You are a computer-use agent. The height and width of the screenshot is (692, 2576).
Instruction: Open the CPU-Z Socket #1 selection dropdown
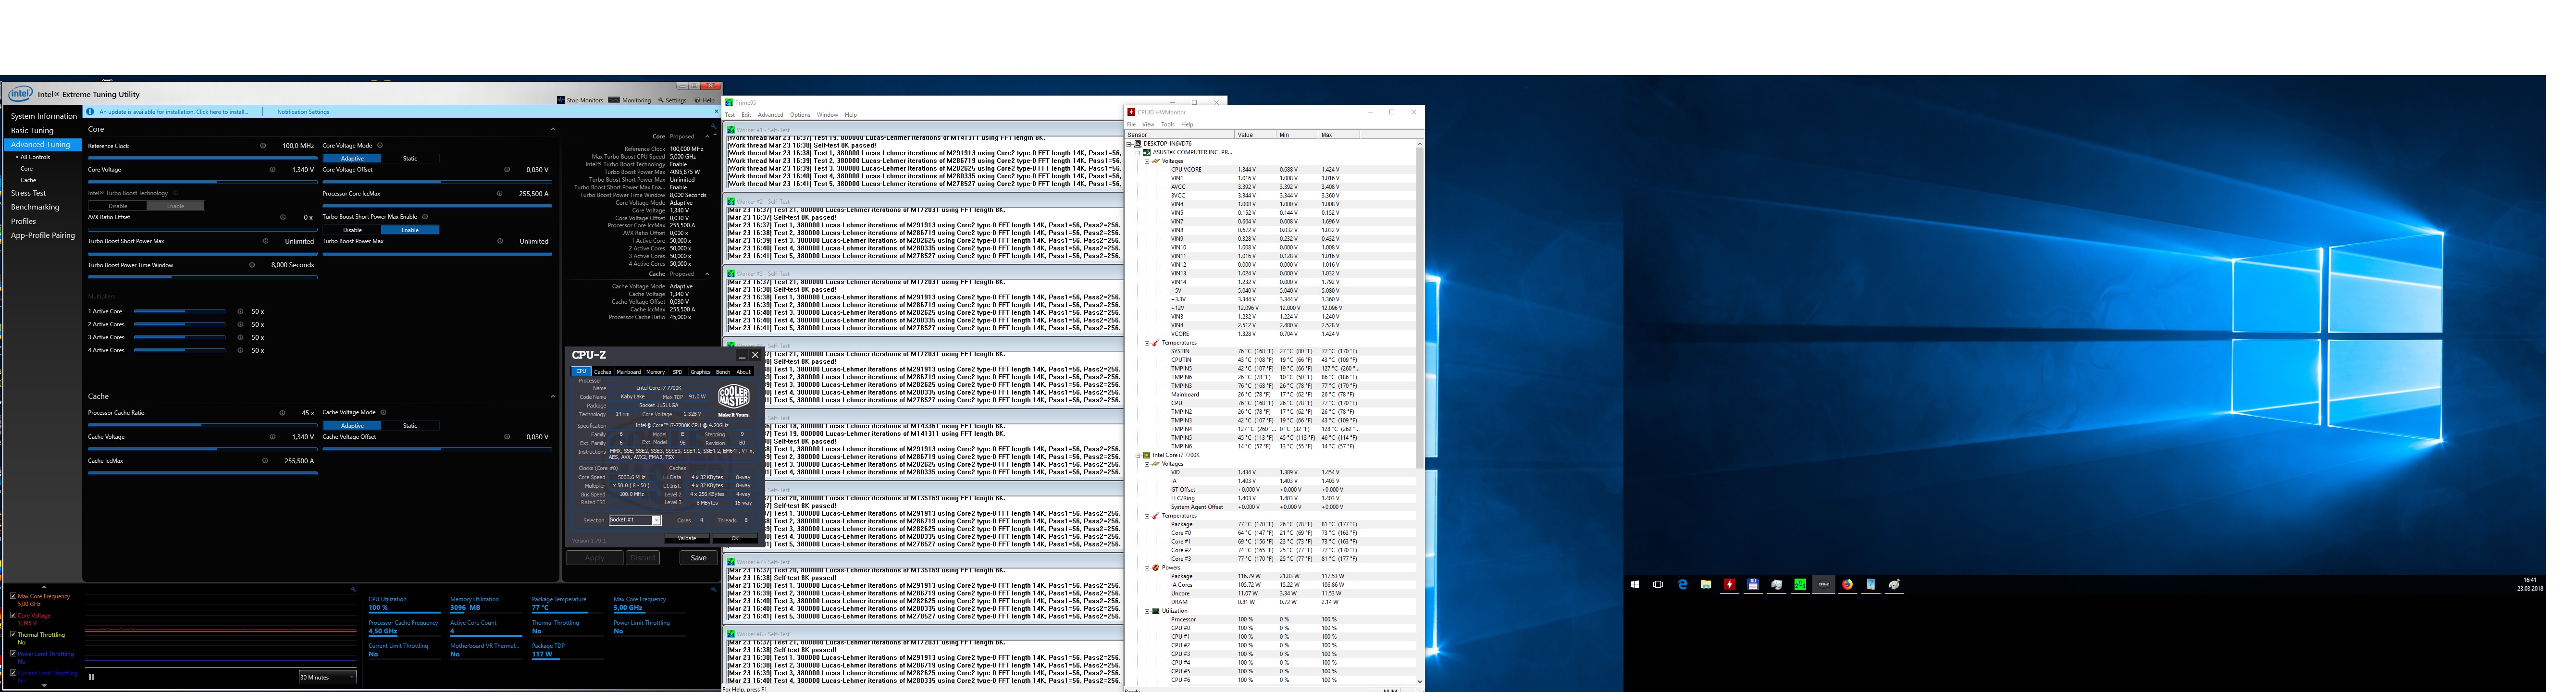click(x=656, y=520)
